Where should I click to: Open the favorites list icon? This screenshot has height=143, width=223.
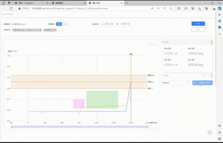tap(186, 8)
